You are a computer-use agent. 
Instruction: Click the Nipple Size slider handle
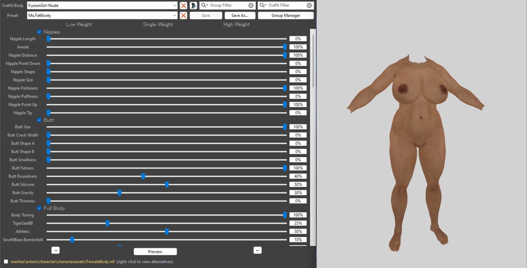point(48,80)
